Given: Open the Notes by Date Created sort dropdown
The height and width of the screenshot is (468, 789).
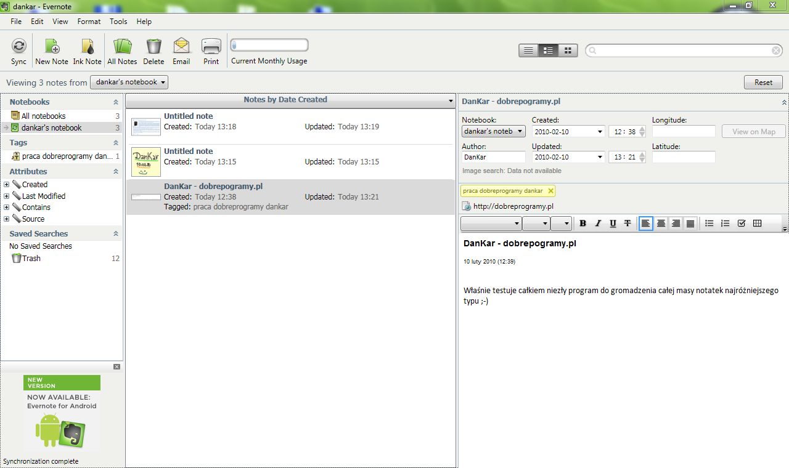Looking at the screenshot, I should pos(451,100).
